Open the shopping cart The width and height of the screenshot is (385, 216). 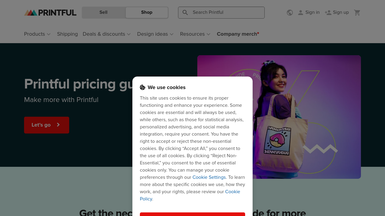point(357,13)
